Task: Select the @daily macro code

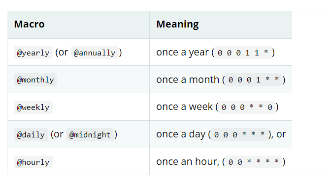Action: (31, 134)
